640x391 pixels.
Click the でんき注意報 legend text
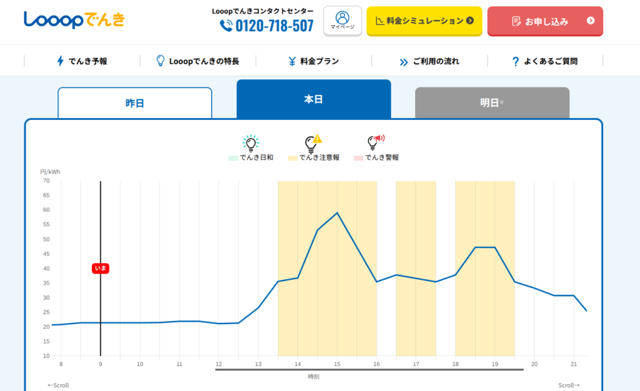319,158
